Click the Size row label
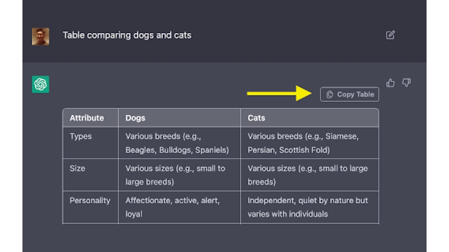 tap(77, 169)
